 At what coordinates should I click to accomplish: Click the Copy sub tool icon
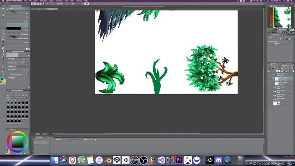(x=27, y=49)
